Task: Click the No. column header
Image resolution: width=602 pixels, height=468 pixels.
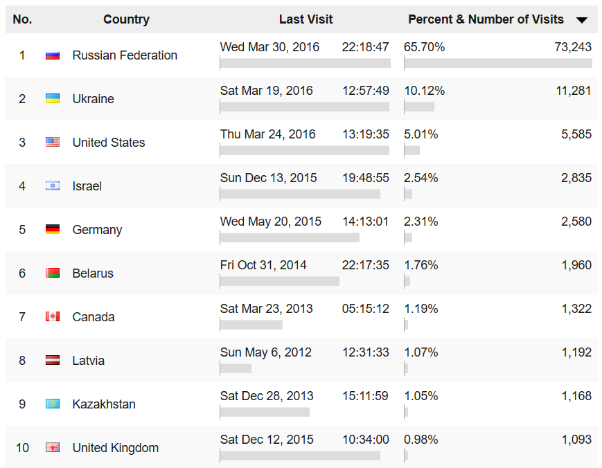Action: point(22,19)
